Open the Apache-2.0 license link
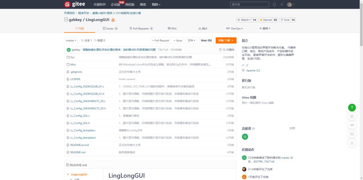This screenshot has width=363, height=180. pyautogui.click(x=253, y=70)
